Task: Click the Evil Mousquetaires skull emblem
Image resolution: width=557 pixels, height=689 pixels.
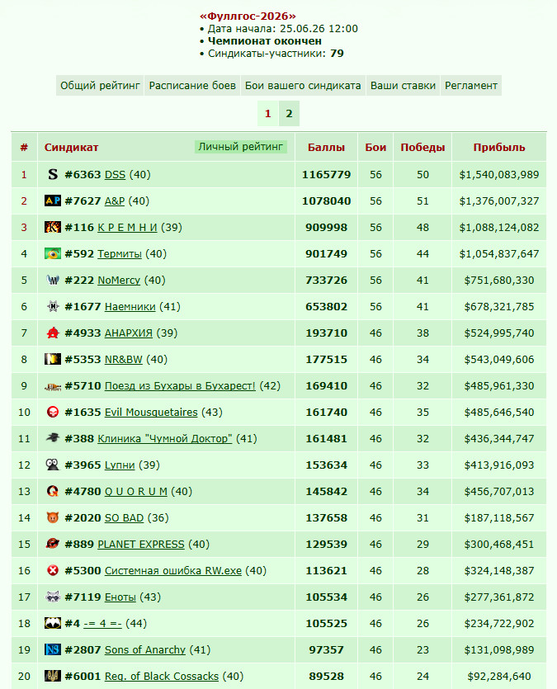Action: click(53, 412)
